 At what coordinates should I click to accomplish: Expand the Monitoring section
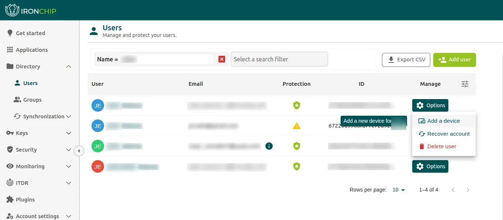(69, 166)
